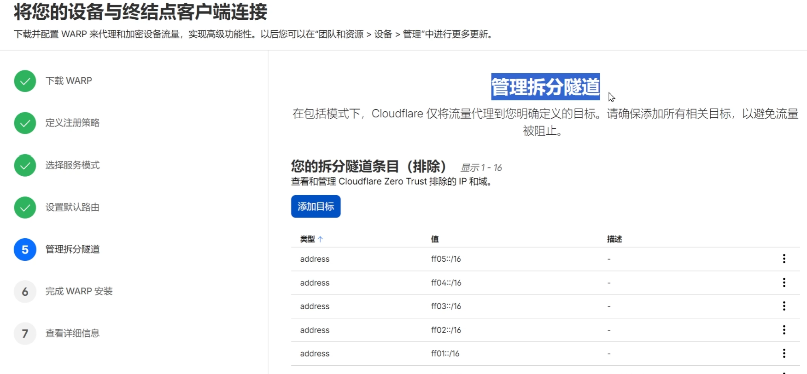
Task: Open the 管理拆分隧道 step label
Action: (x=72, y=249)
